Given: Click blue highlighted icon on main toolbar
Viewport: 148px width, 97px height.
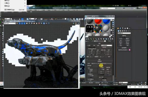Looking at the screenshot, I should (22, 19).
